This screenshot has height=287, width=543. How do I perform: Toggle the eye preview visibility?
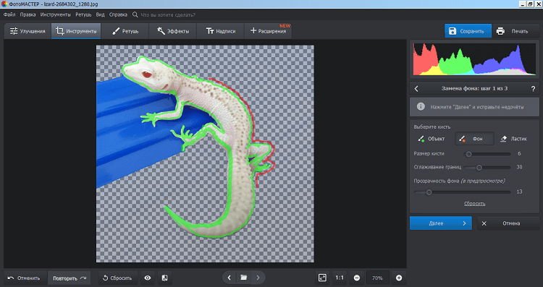click(148, 278)
